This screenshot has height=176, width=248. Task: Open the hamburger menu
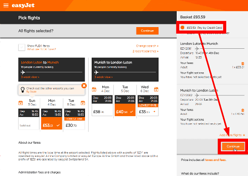pos(6,5)
